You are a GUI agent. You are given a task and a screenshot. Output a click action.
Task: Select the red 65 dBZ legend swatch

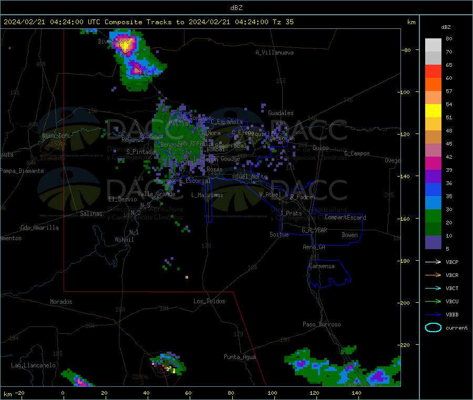pyautogui.click(x=433, y=71)
